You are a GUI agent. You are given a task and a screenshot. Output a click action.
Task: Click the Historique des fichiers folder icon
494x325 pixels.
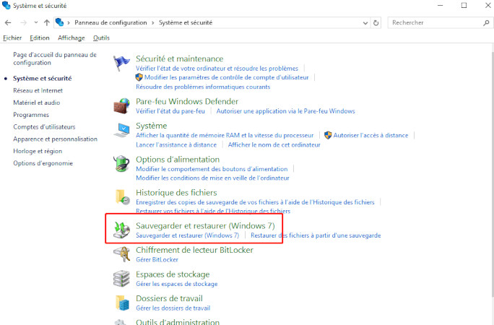(122, 197)
